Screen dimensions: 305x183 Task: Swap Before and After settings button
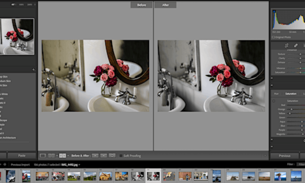(x=112, y=156)
